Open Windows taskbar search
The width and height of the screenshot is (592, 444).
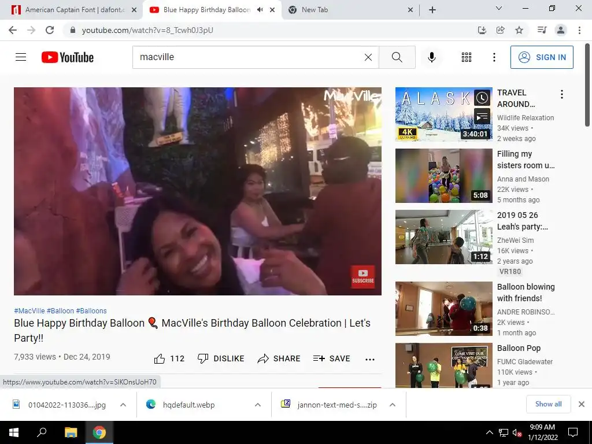click(42, 432)
